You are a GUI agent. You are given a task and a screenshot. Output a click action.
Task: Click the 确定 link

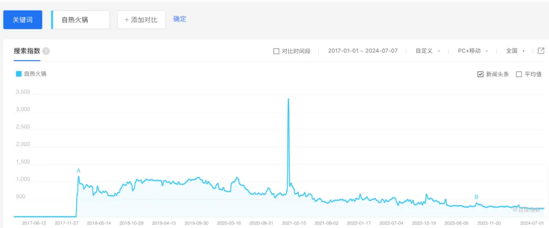pyautogui.click(x=179, y=19)
